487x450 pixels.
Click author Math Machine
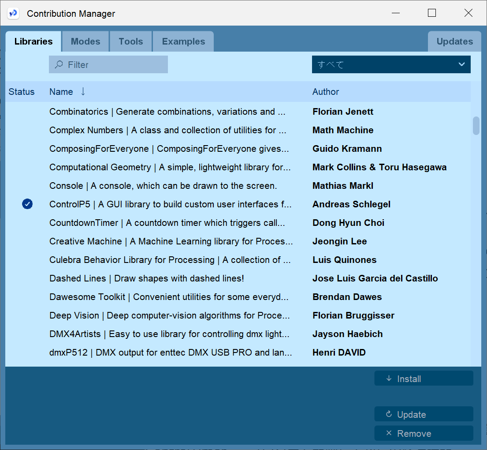(x=343, y=130)
